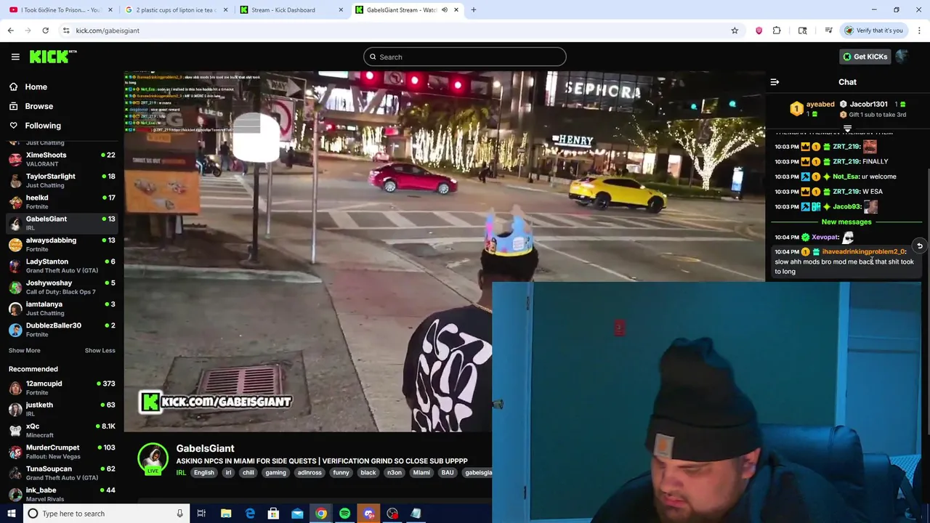Viewport: 930px width, 523px height.
Task: Select the funny tag
Action: [341, 473]
